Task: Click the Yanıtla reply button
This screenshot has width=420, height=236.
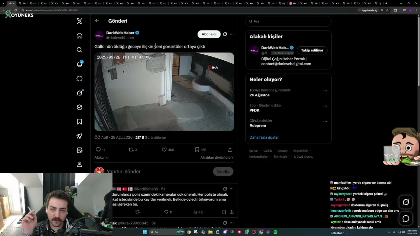Action: [223, 171]
